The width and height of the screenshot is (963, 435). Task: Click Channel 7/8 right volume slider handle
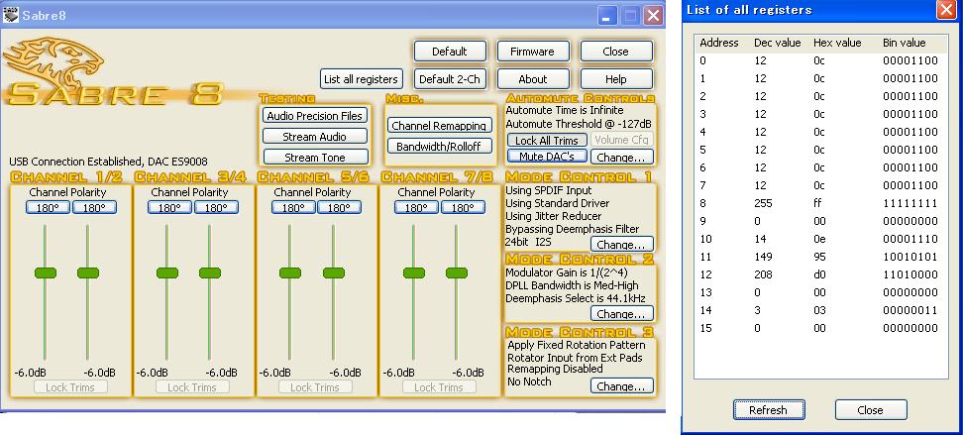coord(457,272)
